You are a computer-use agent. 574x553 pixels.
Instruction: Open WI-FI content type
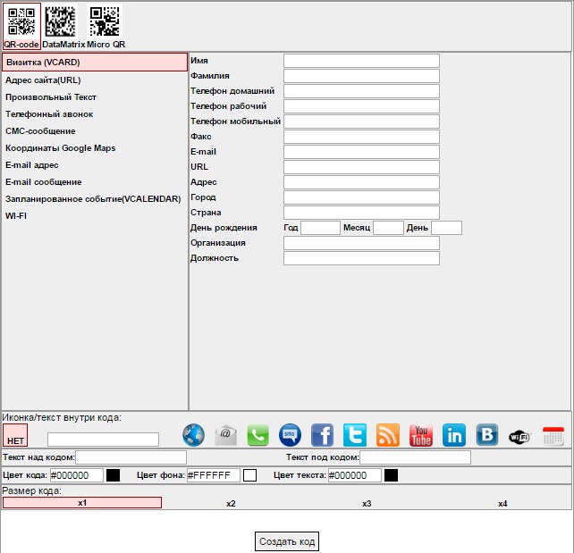(x=16, y=216)
